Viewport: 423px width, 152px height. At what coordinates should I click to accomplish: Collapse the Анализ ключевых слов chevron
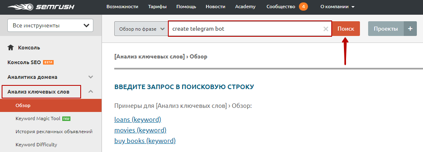[x=91, y=92]
